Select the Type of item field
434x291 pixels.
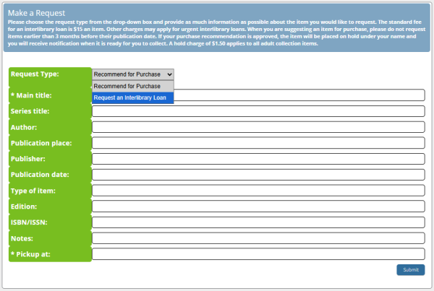(258, 191)
